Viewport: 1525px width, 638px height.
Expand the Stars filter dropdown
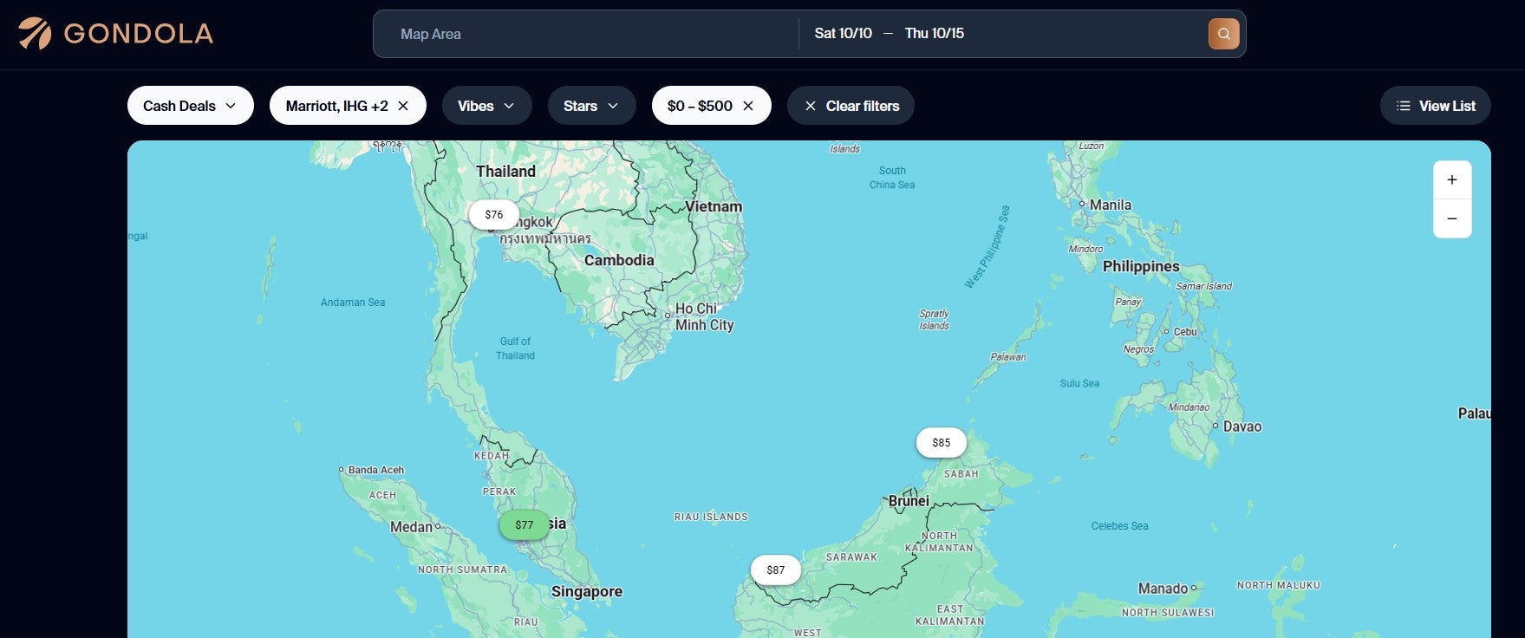(592, 106)
